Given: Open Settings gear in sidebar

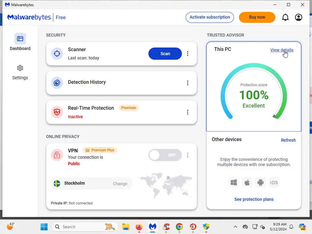Looking at the screenshot, I should [20, 72].
